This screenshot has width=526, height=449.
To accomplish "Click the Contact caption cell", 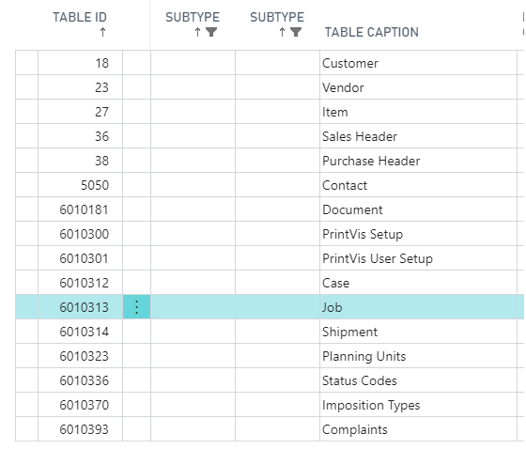I will point(418,185).
